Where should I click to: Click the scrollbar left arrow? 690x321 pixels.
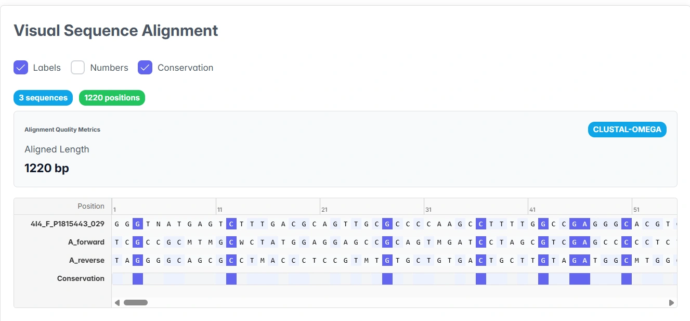click(117, 302)
